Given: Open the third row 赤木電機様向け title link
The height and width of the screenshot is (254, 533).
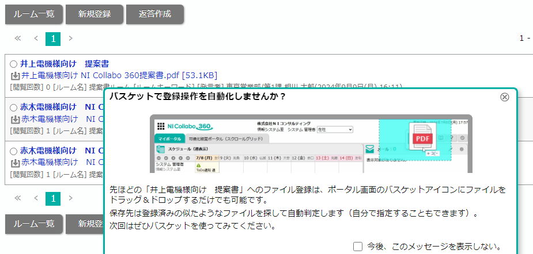Looking at the screenshot, I should (x=62, y=151).
